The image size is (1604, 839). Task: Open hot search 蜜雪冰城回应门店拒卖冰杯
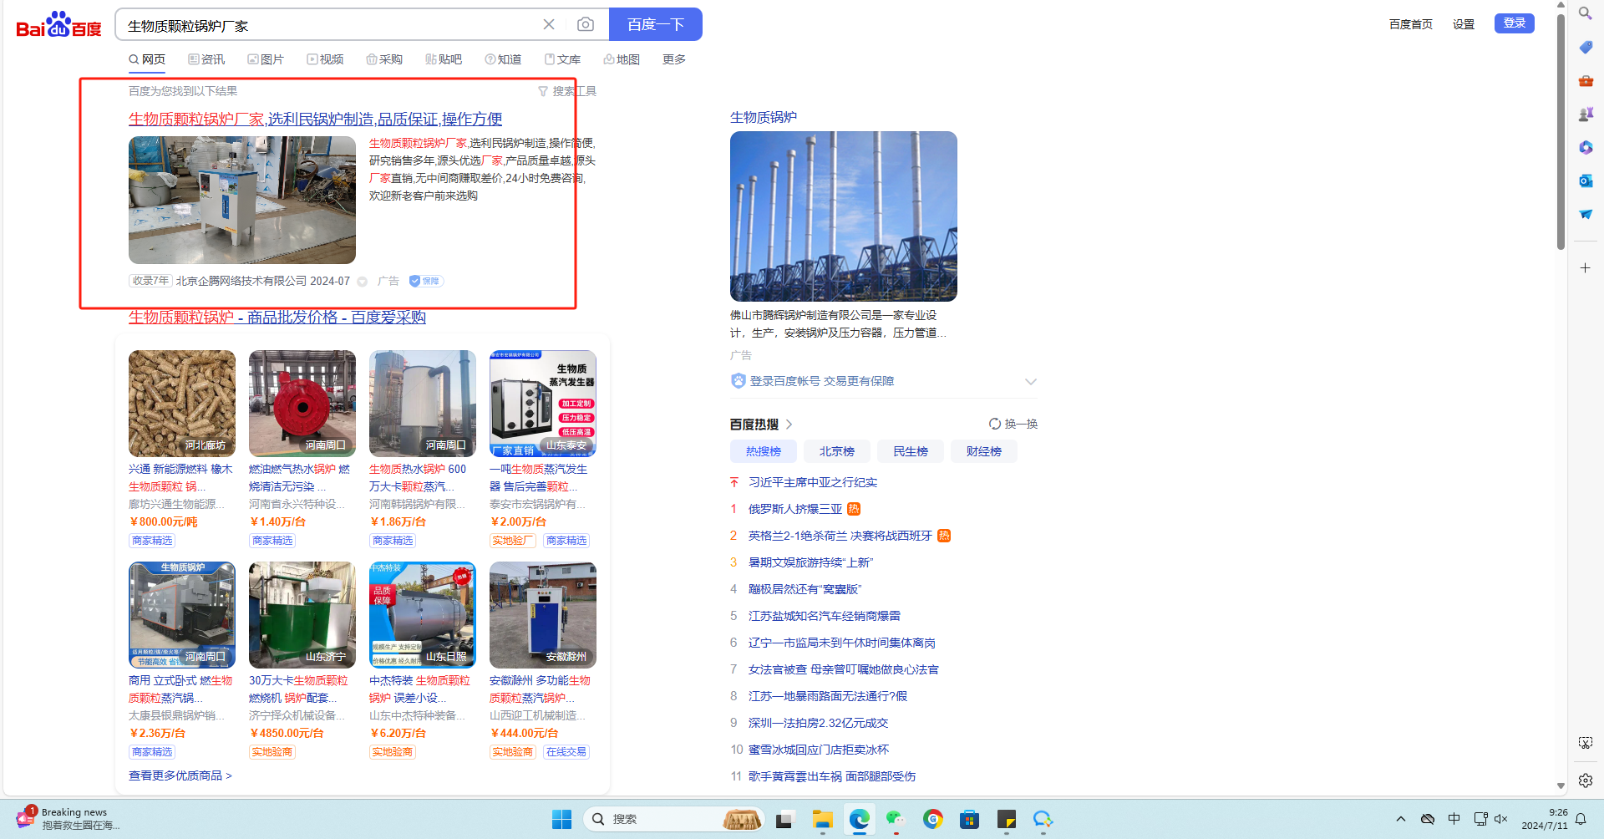click(819, 750)
